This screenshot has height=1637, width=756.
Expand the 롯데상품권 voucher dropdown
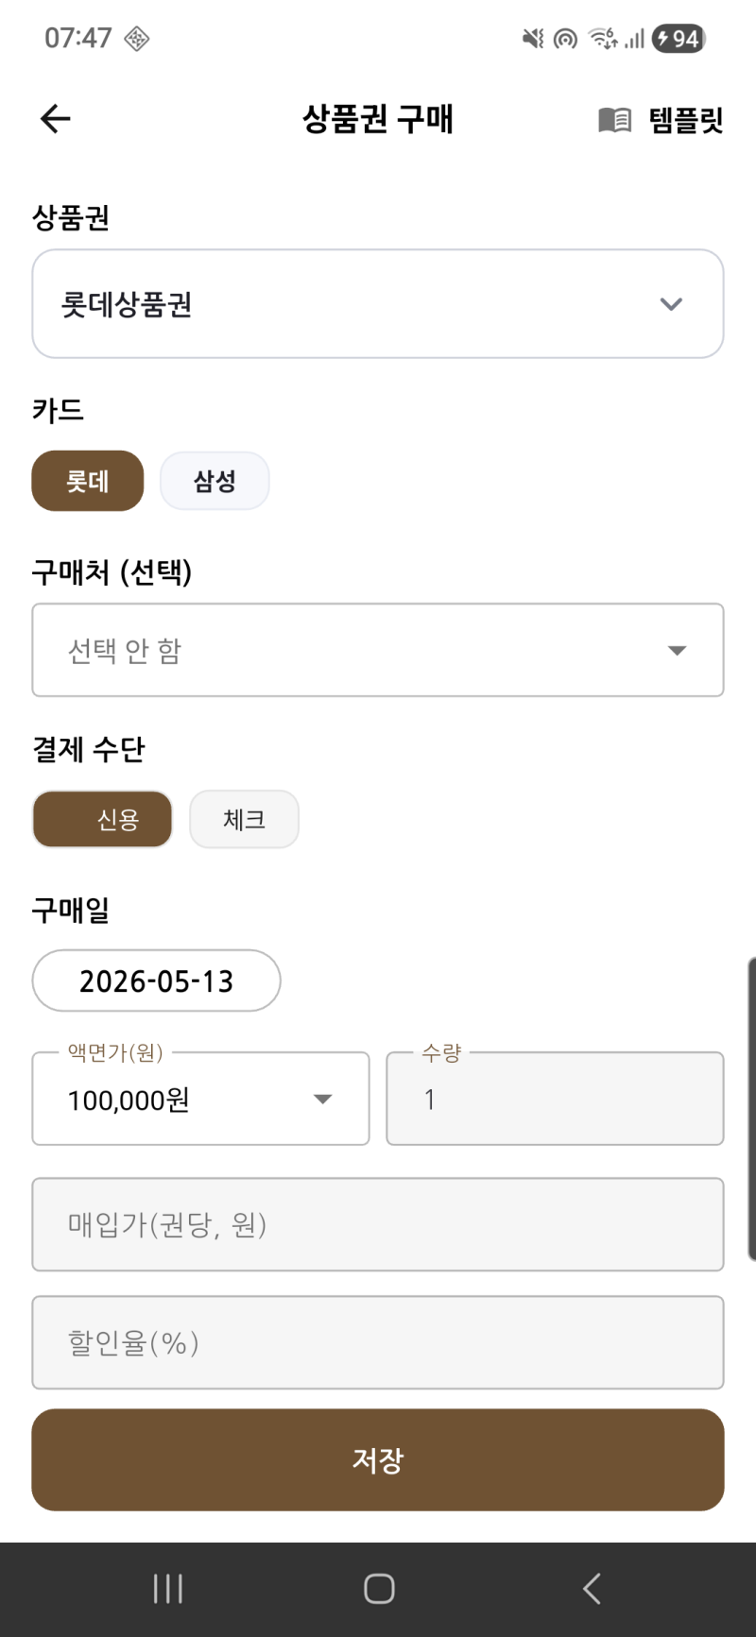pos(378,304)
